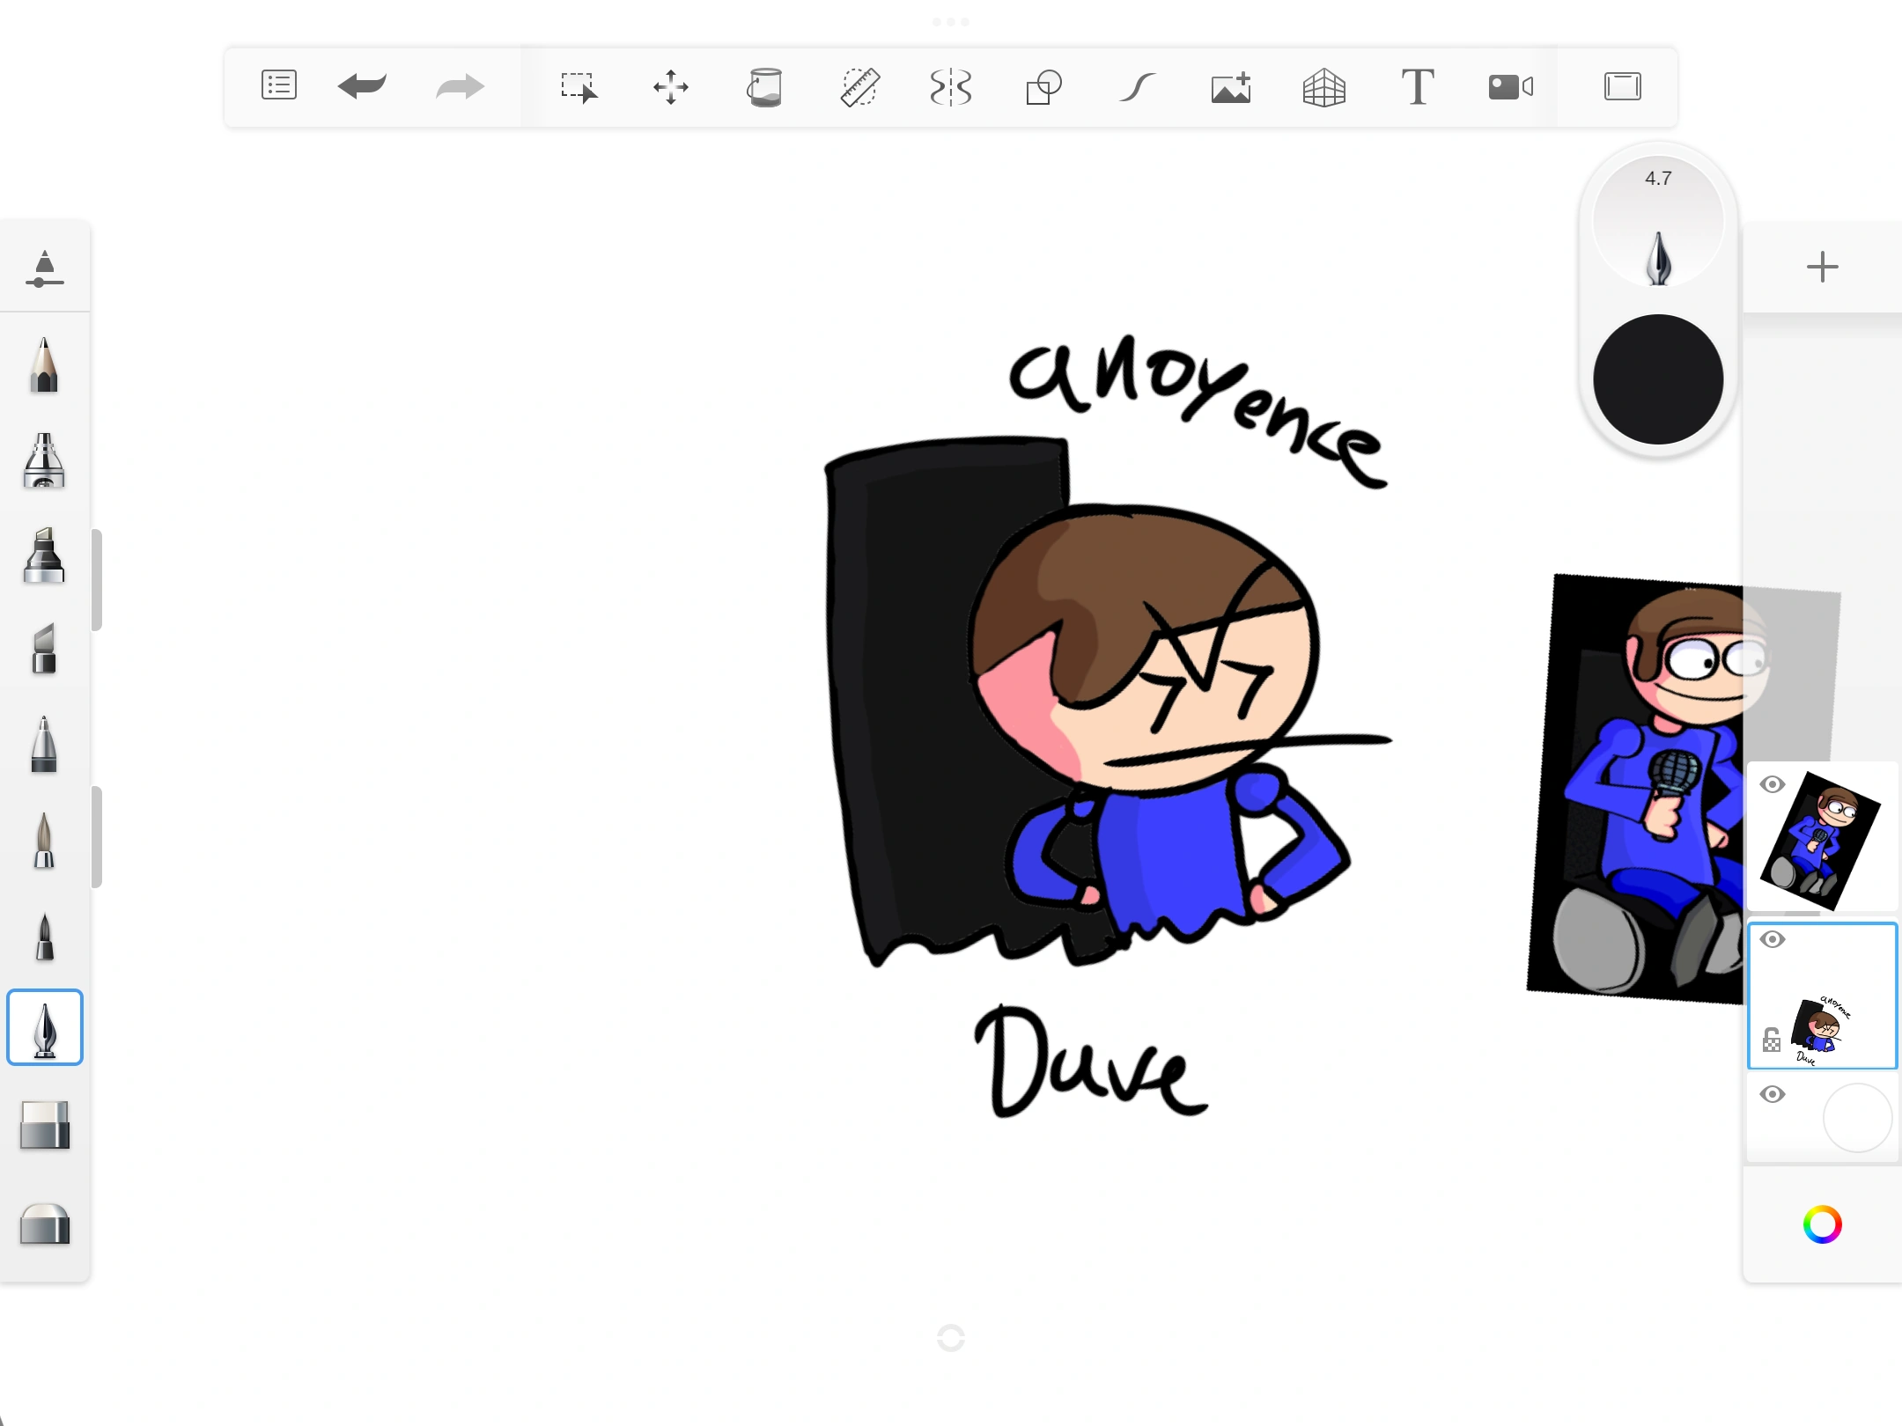Activate the Symmetry tool in the toolbar

[951, 86]
